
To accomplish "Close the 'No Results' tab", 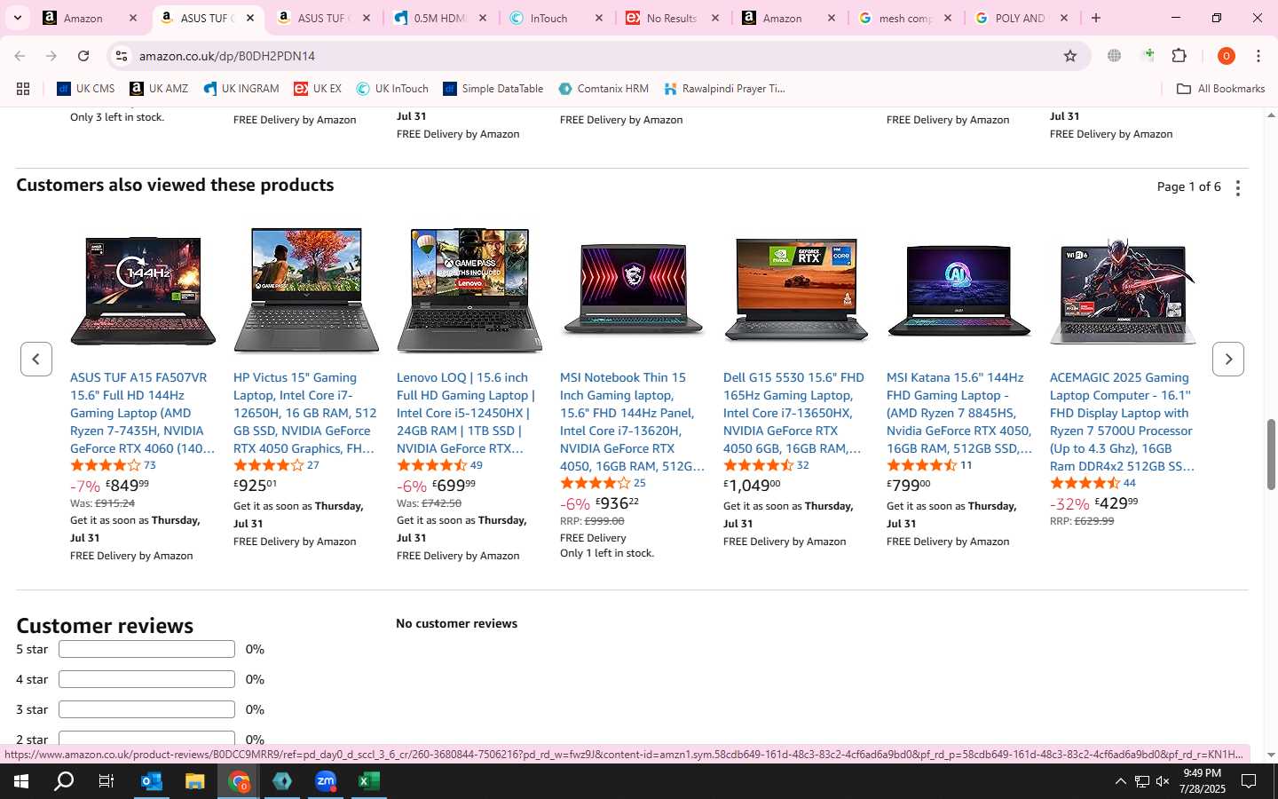I will pyautogui.click(x=715, y=18).
